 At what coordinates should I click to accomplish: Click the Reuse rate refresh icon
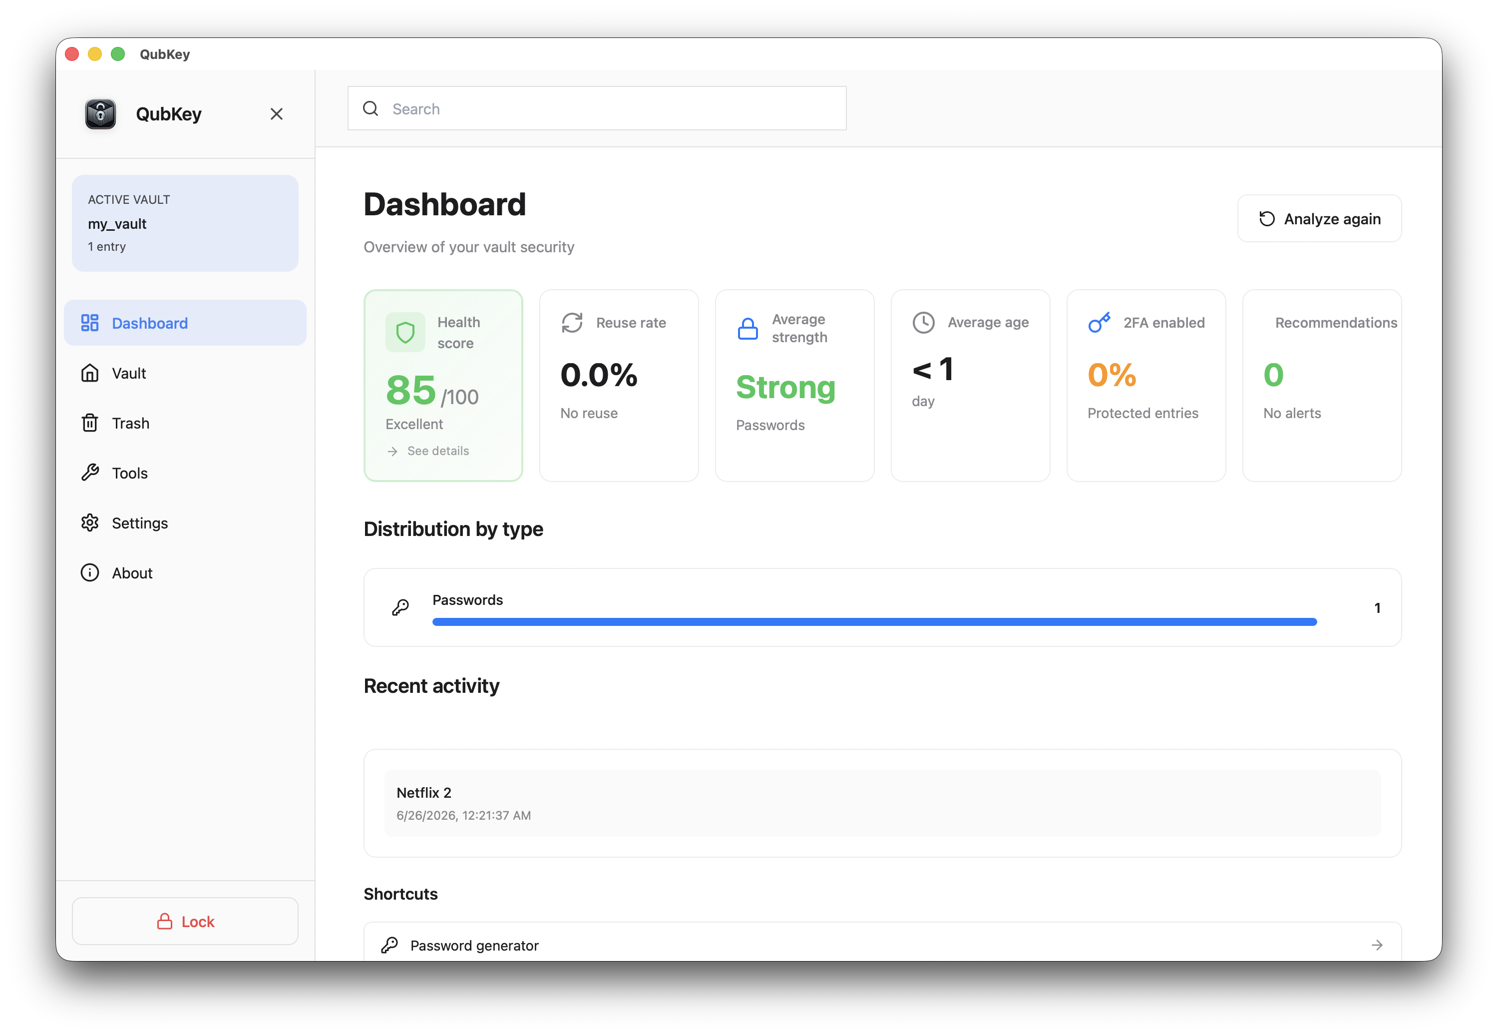click(572, 322)
